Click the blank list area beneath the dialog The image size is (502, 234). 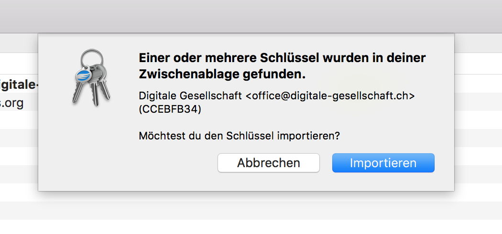[251, 211]
